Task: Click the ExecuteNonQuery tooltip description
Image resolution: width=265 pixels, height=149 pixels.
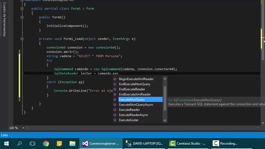Action: 217,104
